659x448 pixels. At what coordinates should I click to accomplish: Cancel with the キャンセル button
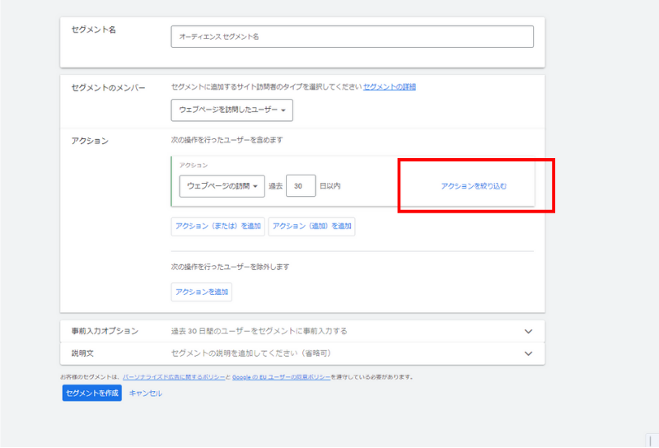[146, 394]
